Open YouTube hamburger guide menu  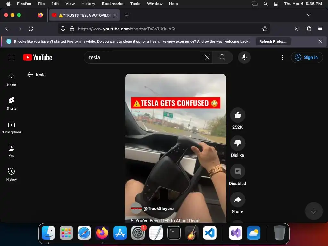12,57
